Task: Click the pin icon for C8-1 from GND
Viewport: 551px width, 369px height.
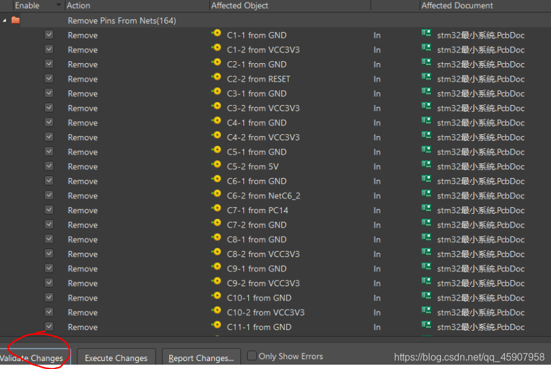Action: coord(216,238)
